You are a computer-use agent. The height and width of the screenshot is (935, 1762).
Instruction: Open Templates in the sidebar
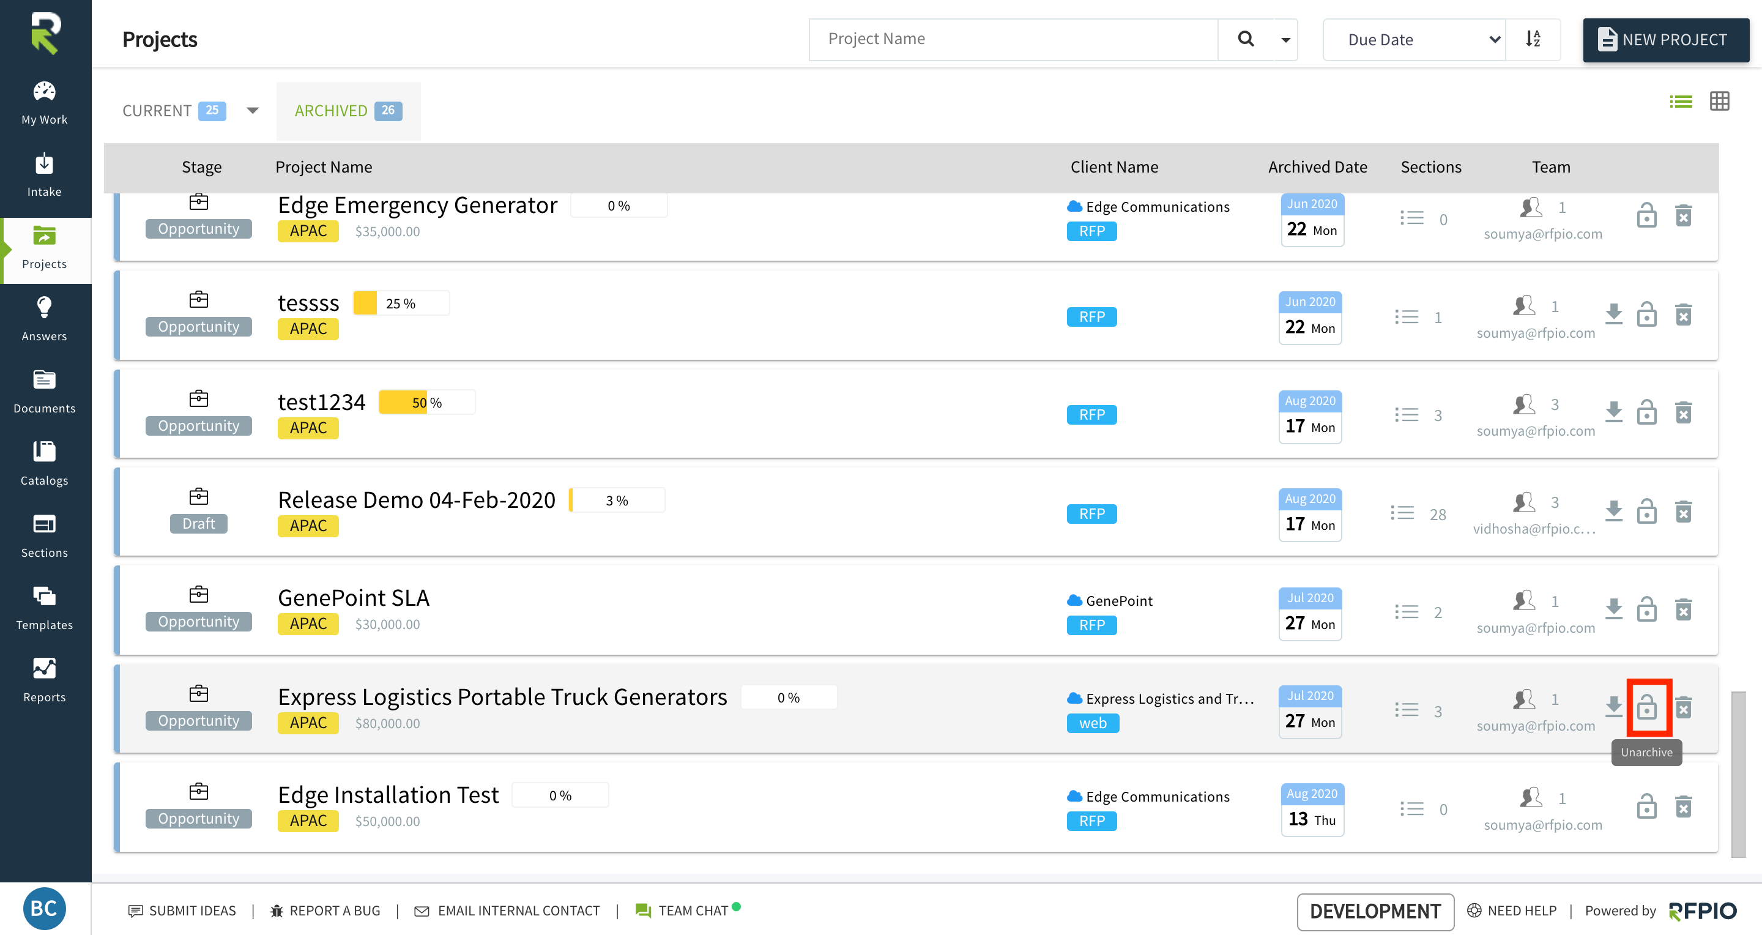pyautogui.click(x=45, y=609)
